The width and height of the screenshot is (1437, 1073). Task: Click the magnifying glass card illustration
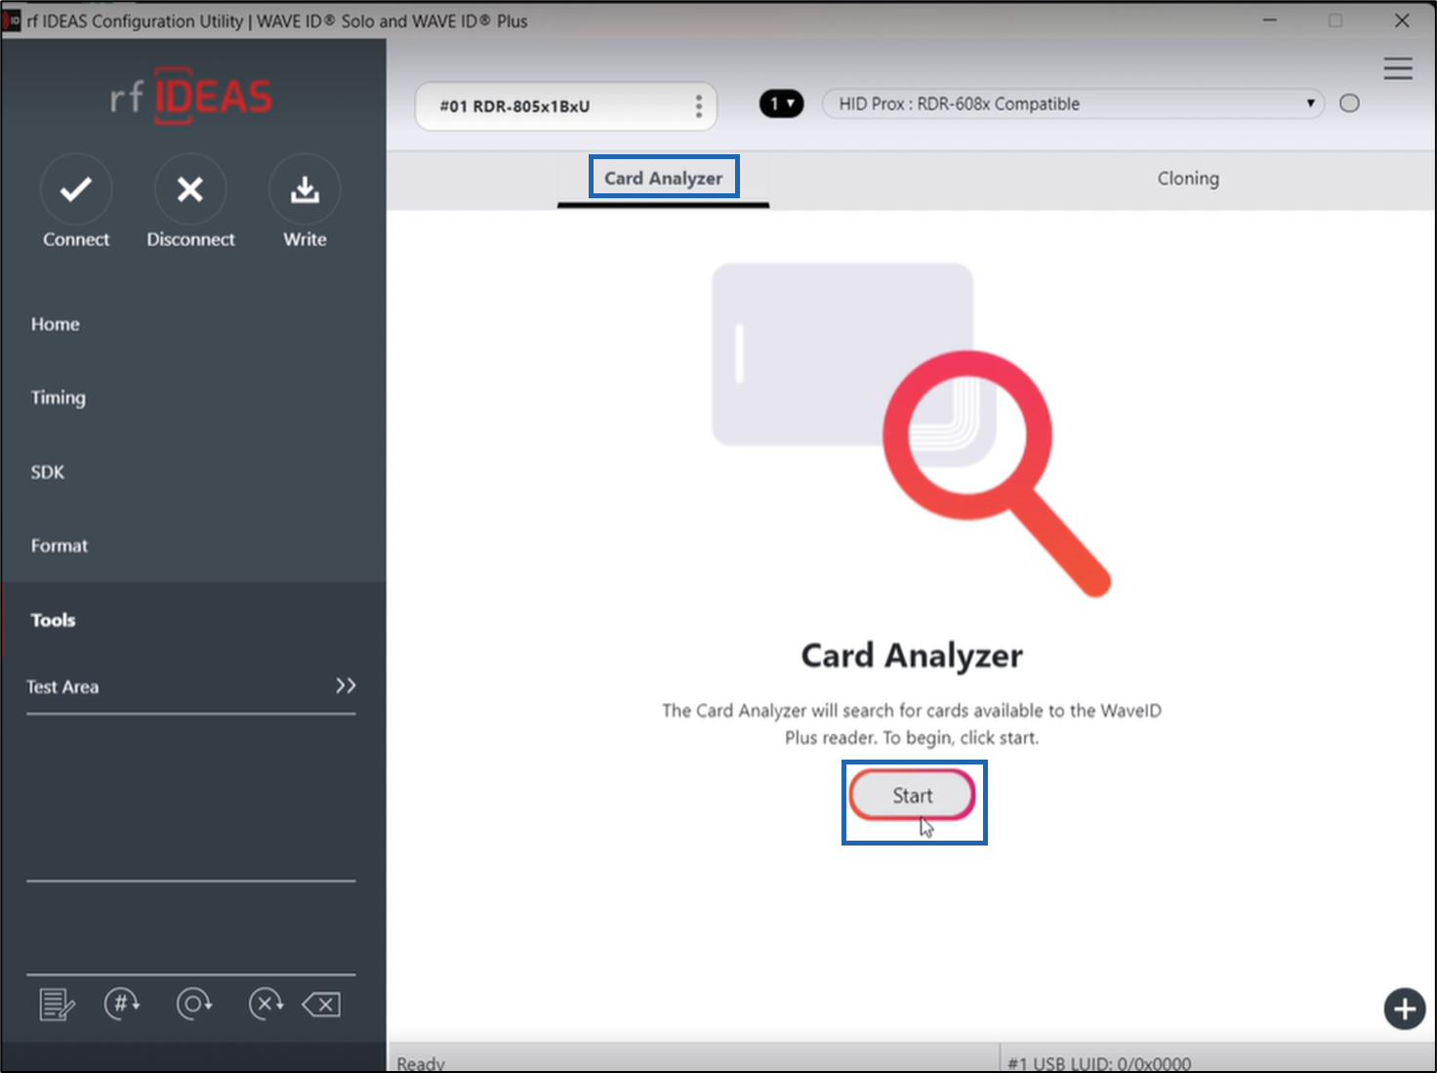[x=912, y=430]
